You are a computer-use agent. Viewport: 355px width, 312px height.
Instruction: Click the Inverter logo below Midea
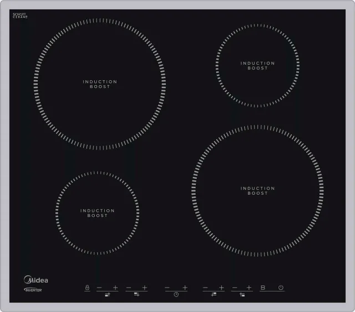[x=33, y=290]
